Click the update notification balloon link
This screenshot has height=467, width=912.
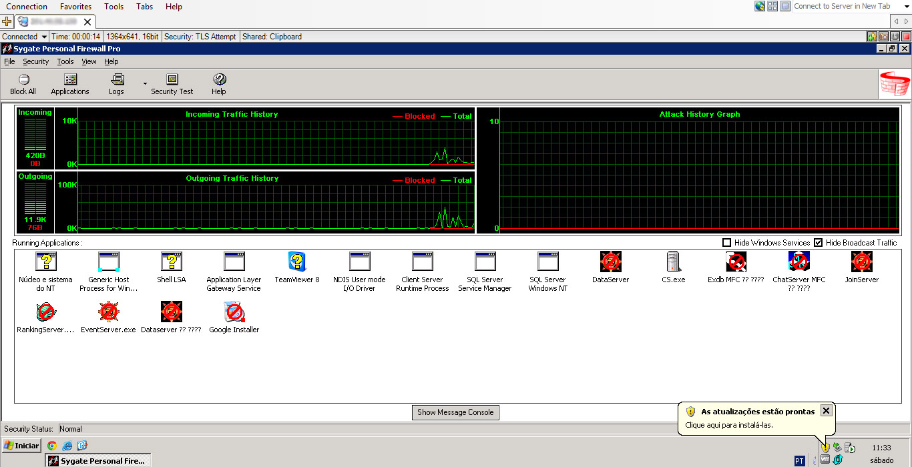(x=730, y=425)
